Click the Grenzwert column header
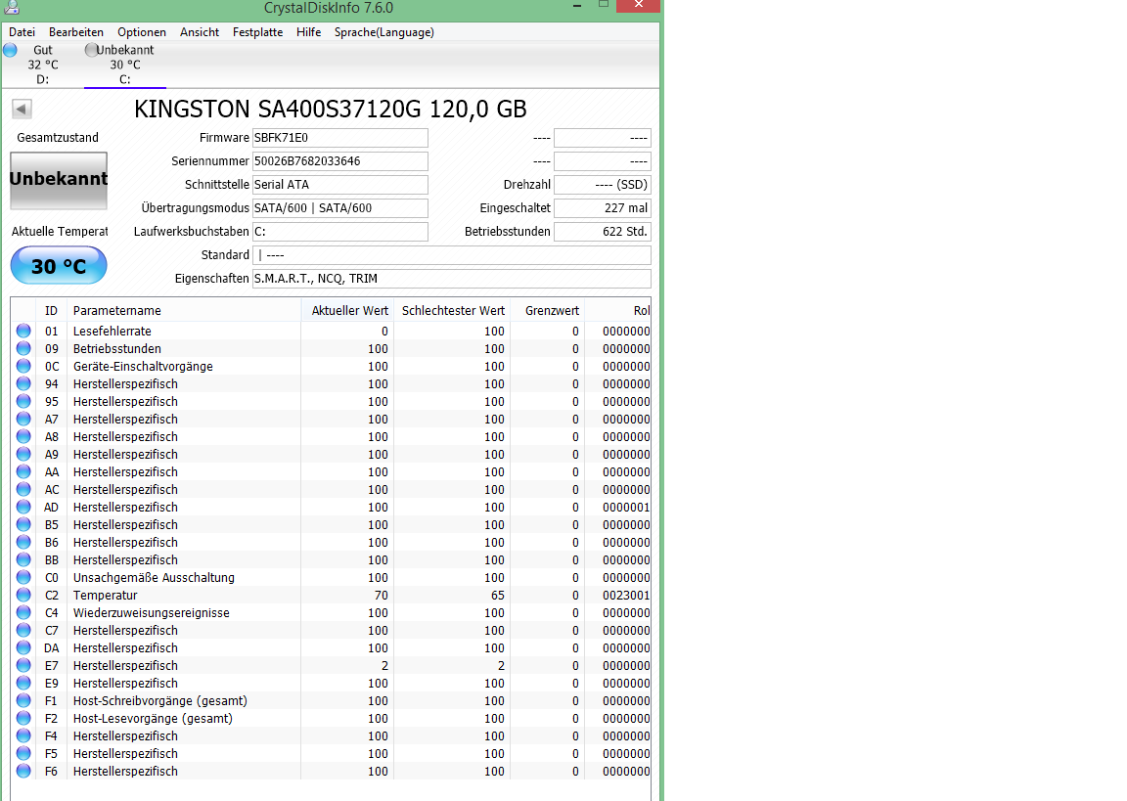1127x801 pixels. (548, 310)
